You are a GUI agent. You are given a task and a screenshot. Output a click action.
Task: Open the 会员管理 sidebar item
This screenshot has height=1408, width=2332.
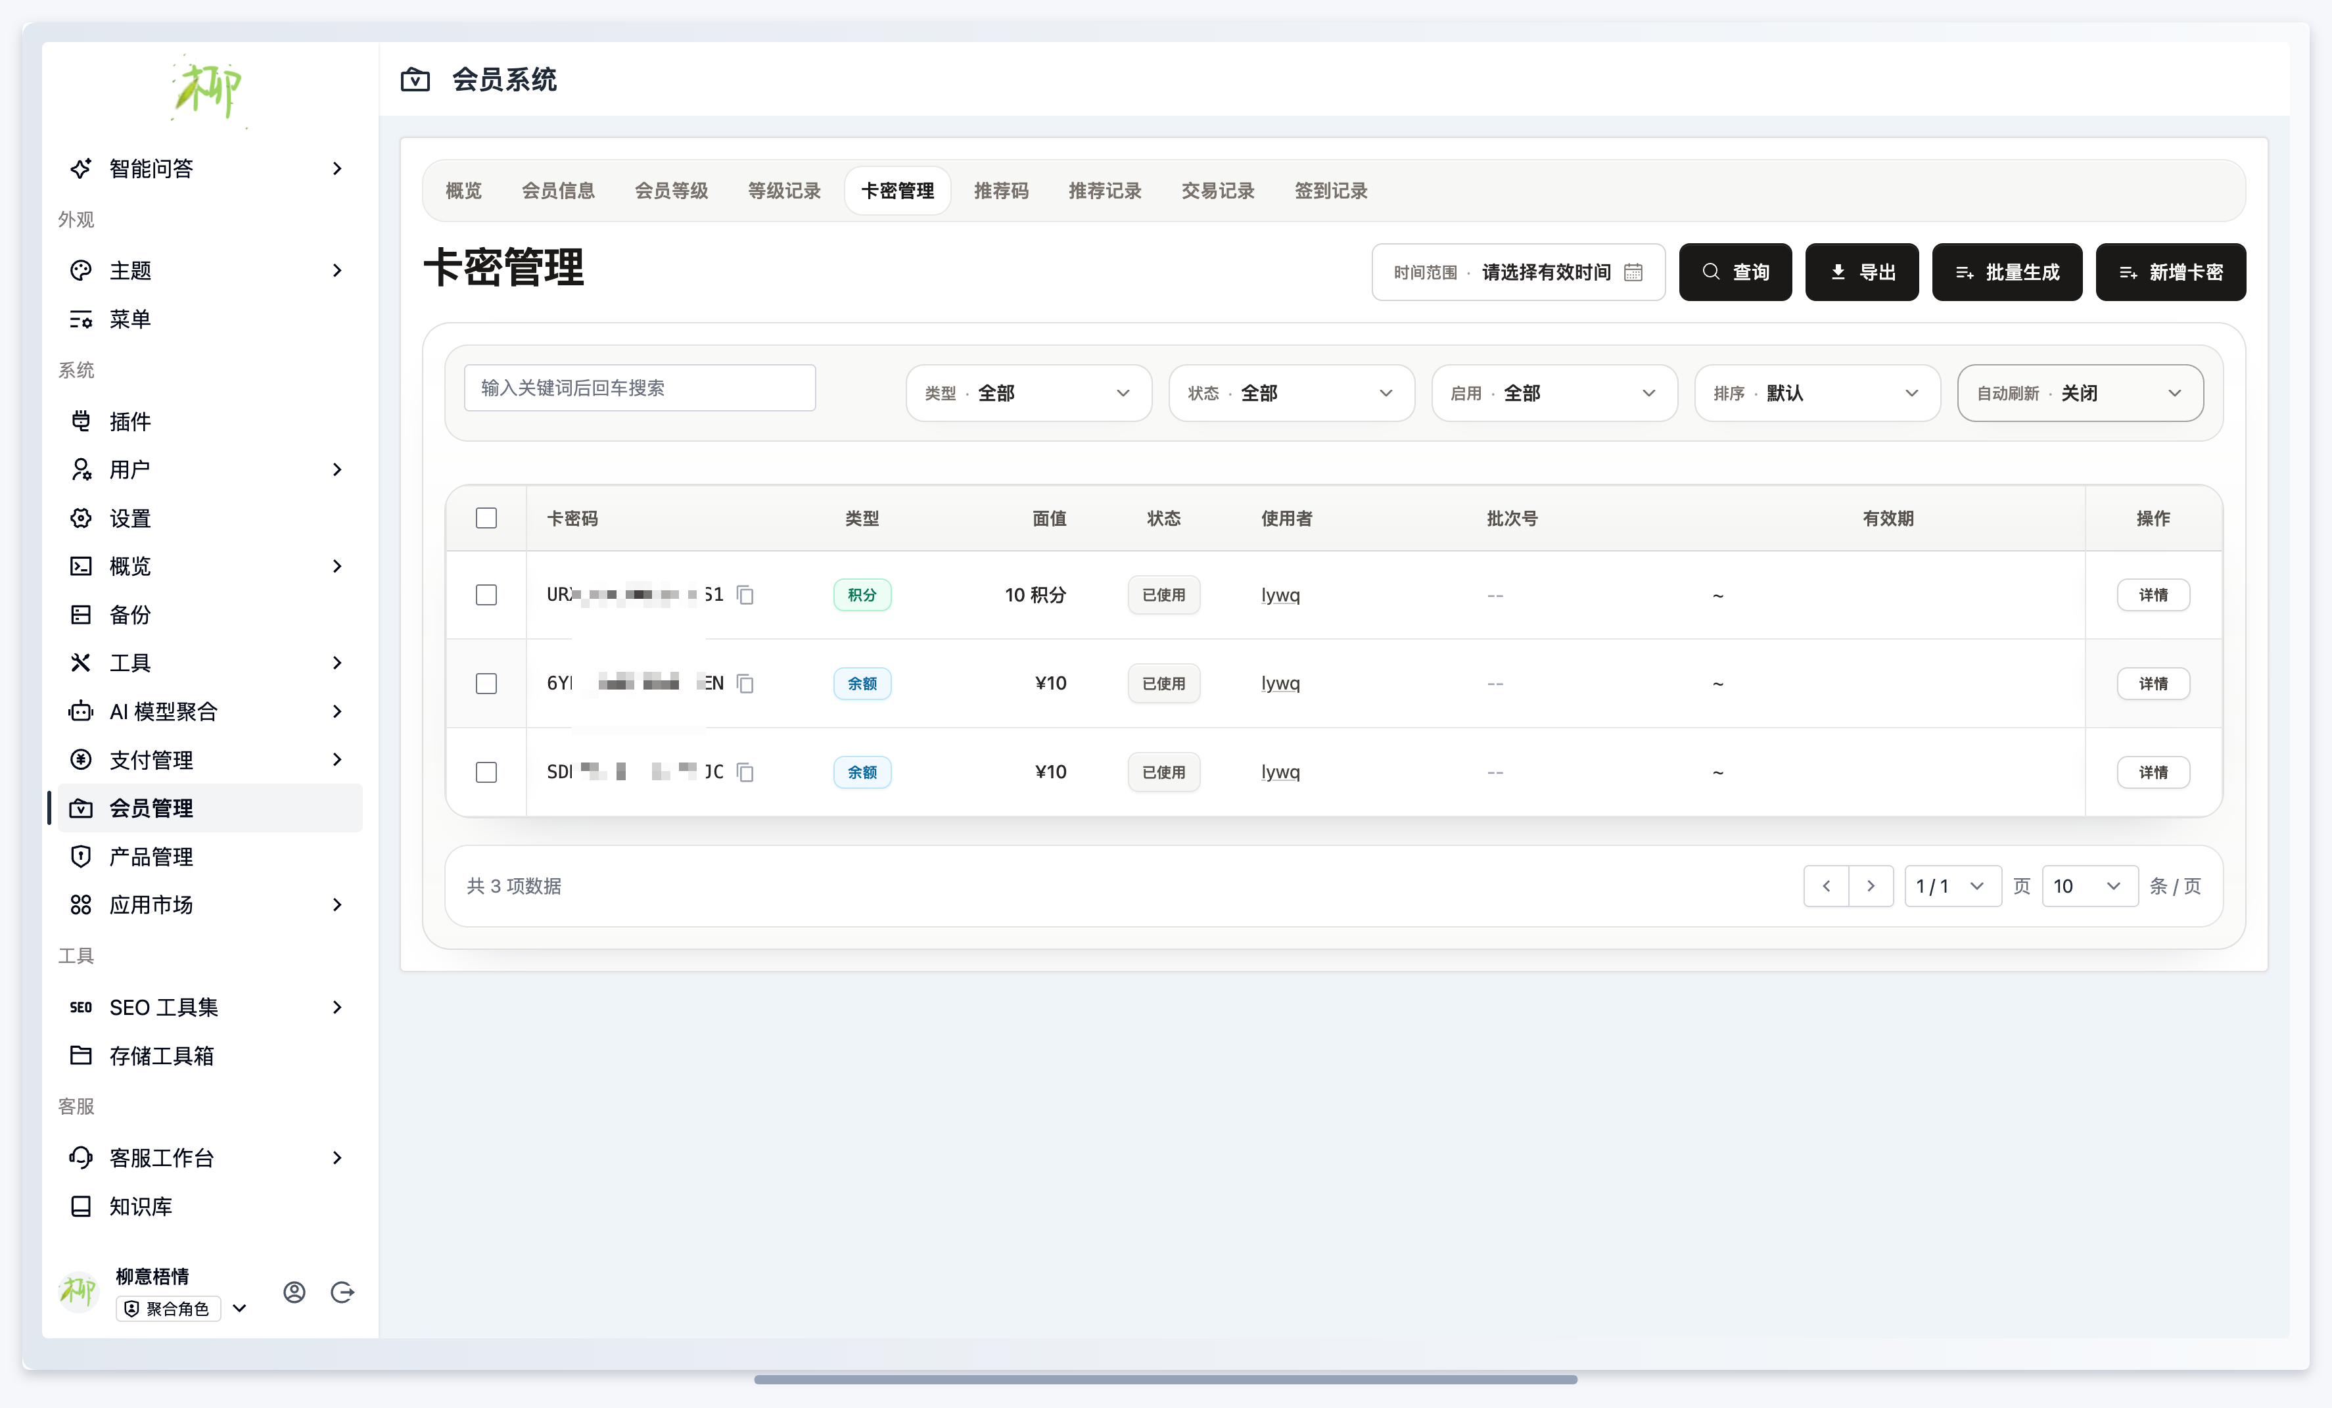click(x=210, y=808)
